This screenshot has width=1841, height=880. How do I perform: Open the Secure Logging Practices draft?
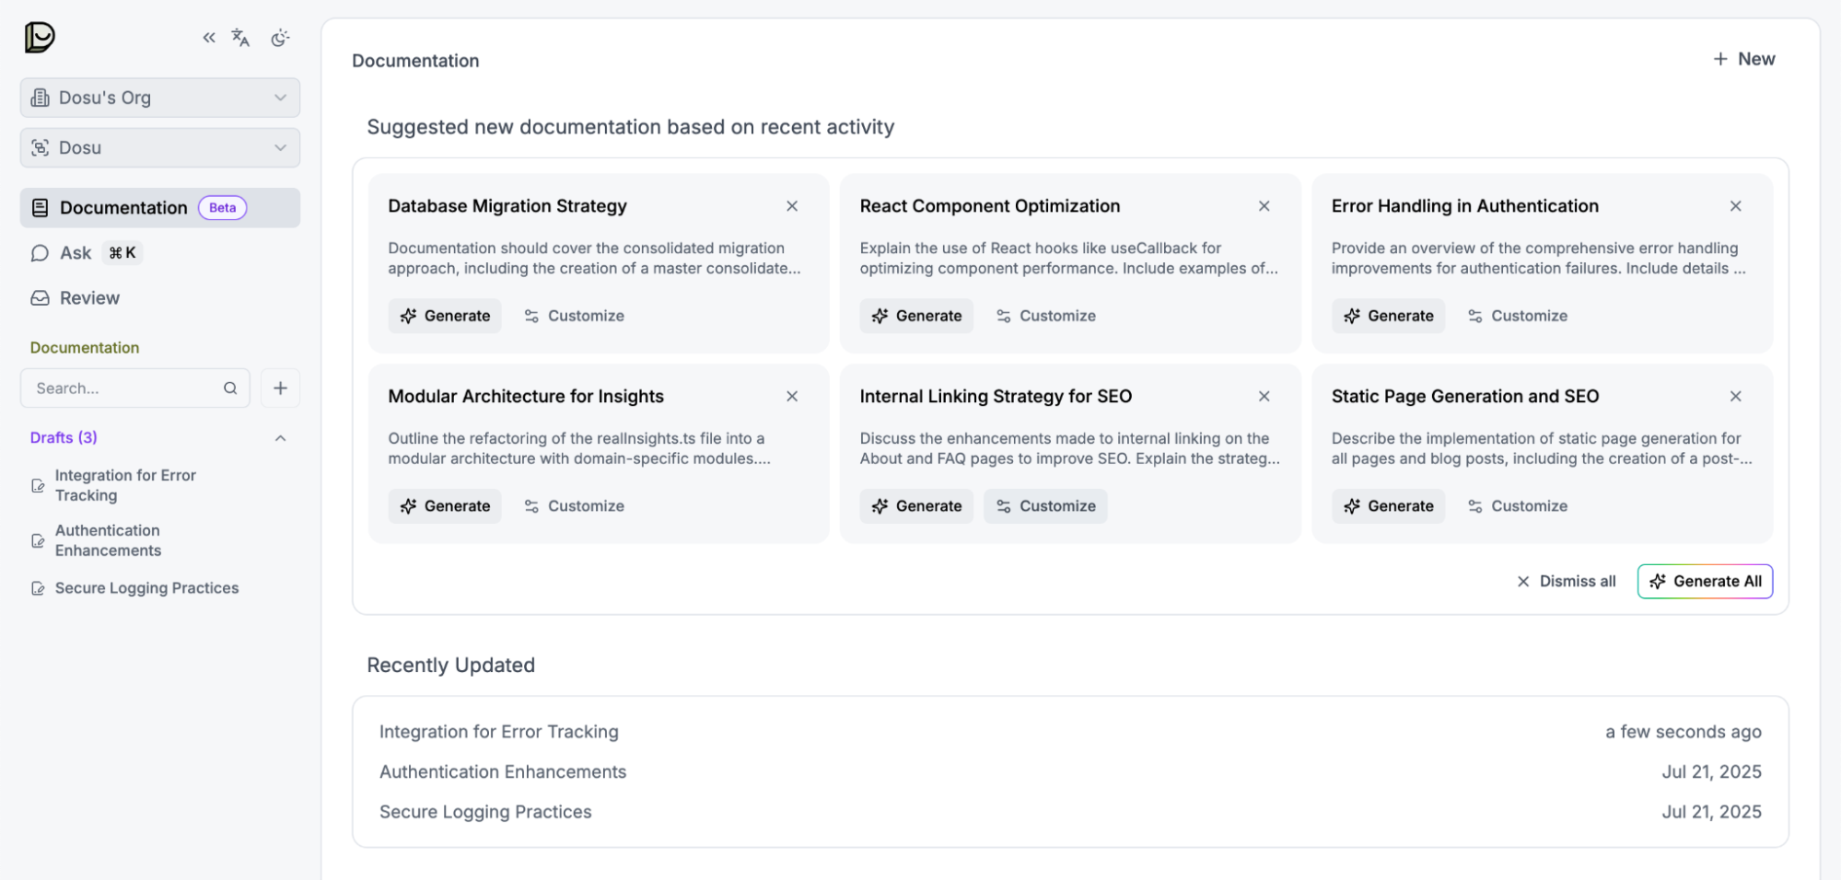coord(147,587)
